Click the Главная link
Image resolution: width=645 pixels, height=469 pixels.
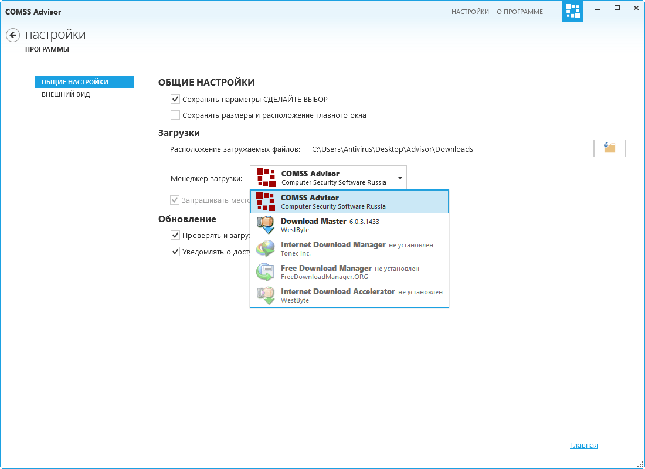[583, 445]
